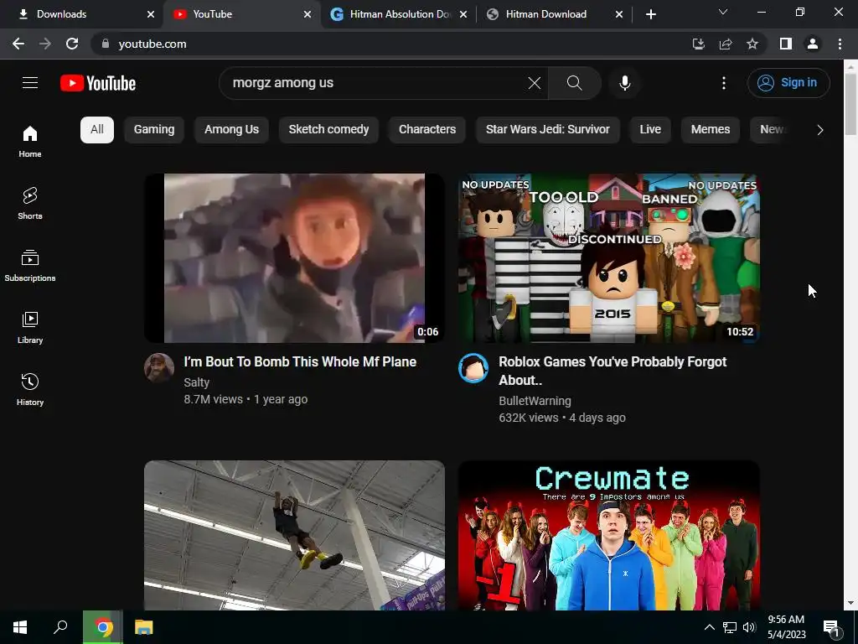Screen dimensions: 858x644
Task: Click the BulletWarning channel avatar
Action: (473, 367)
